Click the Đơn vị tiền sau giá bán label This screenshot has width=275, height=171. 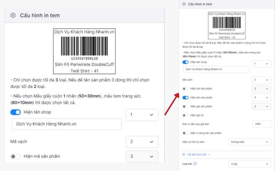196,124
